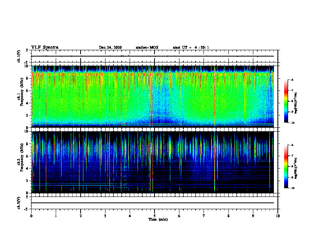Click time axis tick label "5"

[155, 216]
